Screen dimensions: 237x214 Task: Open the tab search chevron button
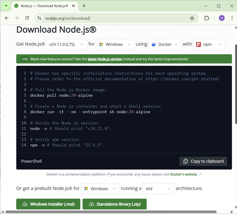pyautogui.click(x=6, y=6)
